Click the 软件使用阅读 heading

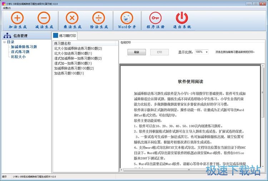[x=190, y=82]
